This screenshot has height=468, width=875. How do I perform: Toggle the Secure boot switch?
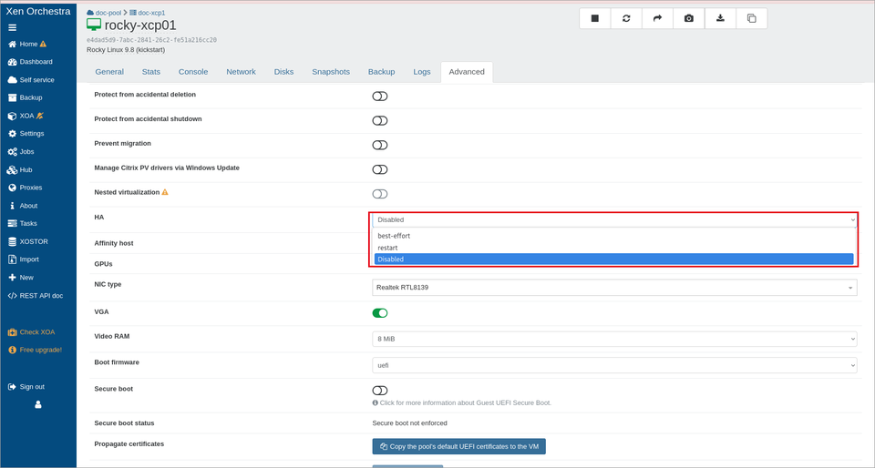[380, 391]
